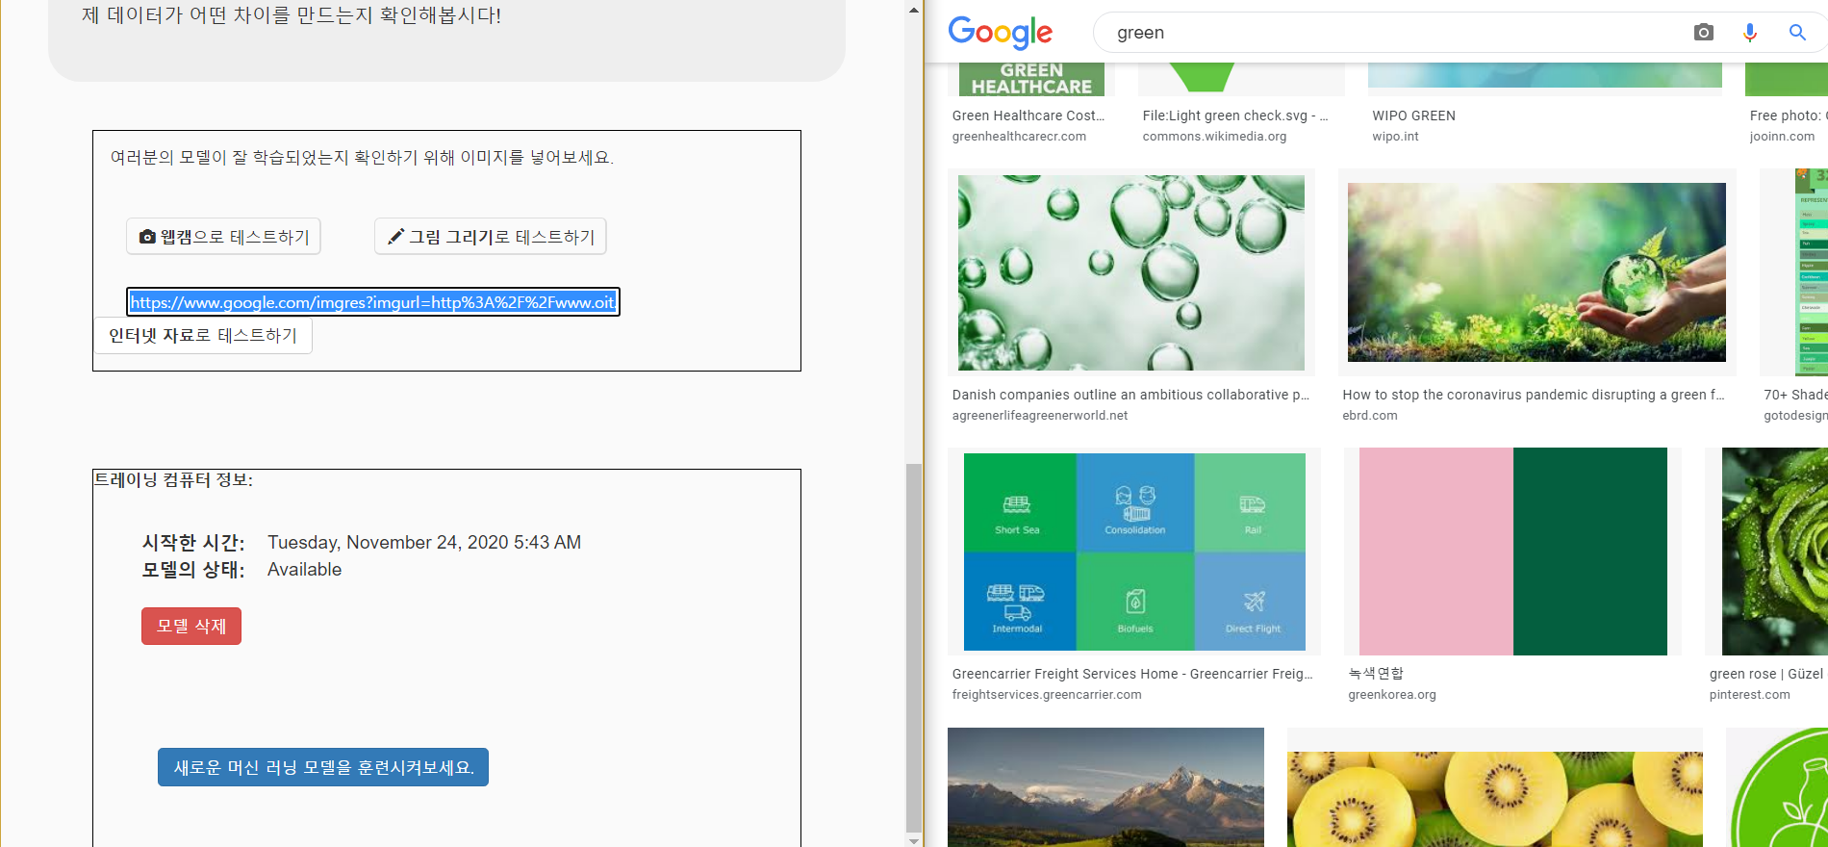Test with internet resource button
Viewport: 1828px width, 847px height.
[203, 335]
